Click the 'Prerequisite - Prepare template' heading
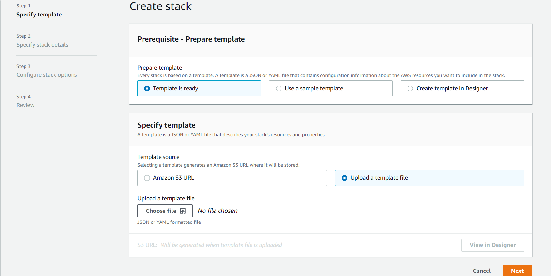551x276 pixels. click(191, 39)
